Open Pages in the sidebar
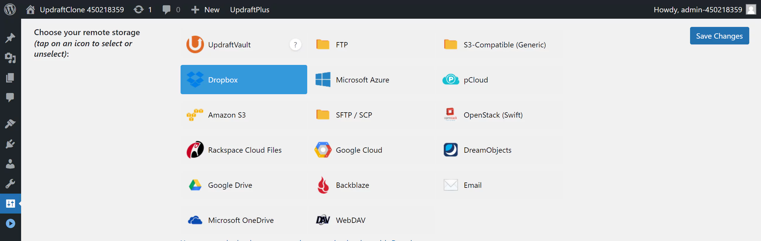Image resolution: width=761 pixels, height=241 pixels. click(10, 78)
